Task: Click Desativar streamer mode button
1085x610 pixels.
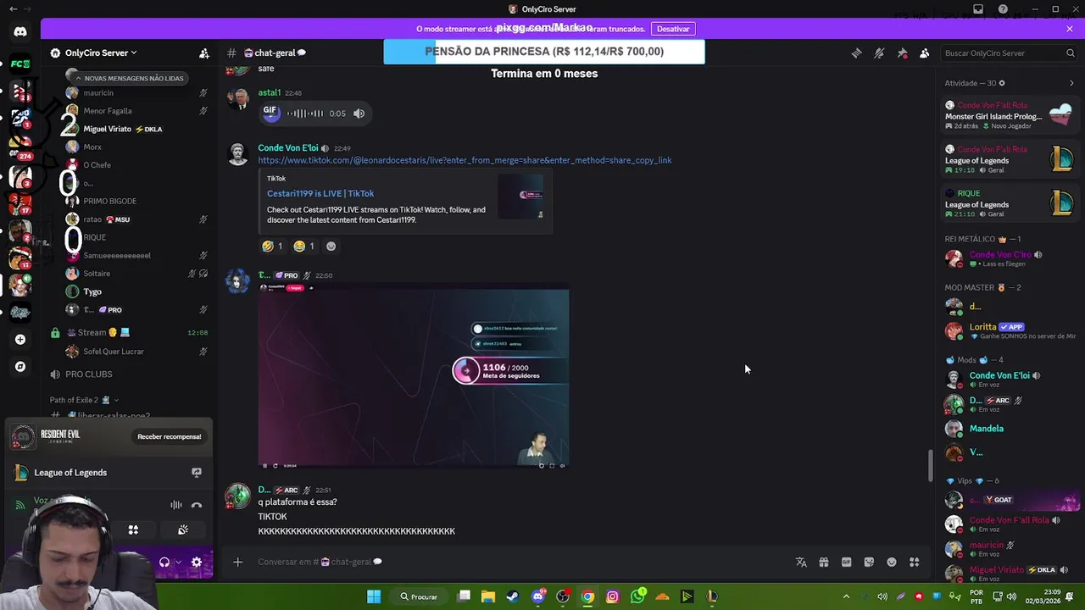Action: [673, 29]
